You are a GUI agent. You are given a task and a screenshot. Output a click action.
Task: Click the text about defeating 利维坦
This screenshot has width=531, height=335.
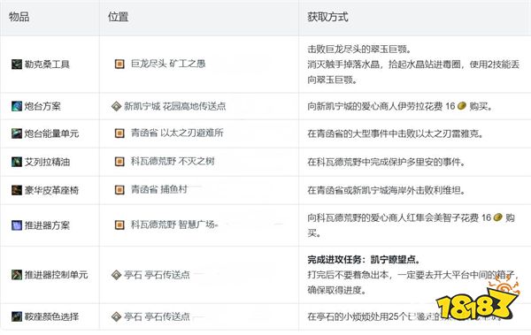(386, 190)
